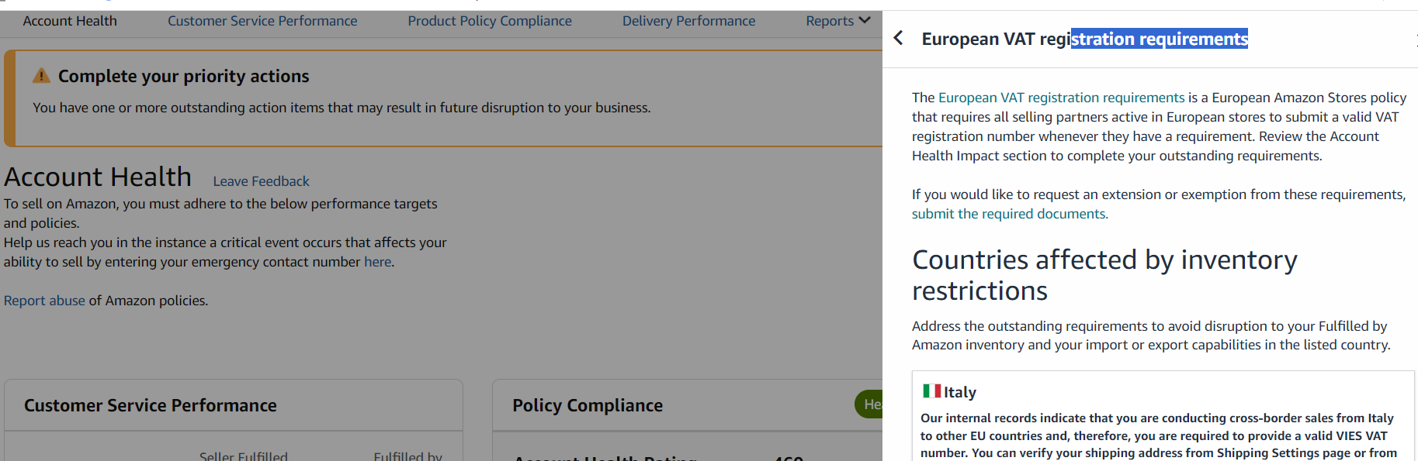Click the 'Complete your priority actions' heading
The width and height of the screenshot is (1418, 461).
click(183, 76)
